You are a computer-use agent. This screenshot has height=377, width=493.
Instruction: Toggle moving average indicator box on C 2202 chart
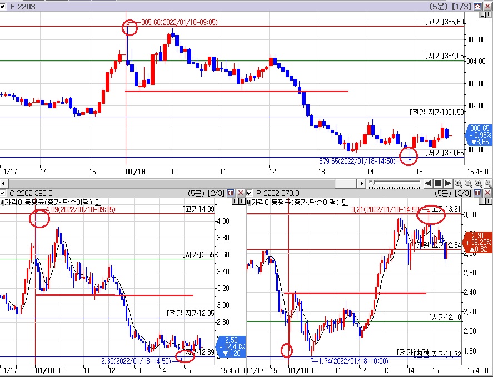coord(2,202)
